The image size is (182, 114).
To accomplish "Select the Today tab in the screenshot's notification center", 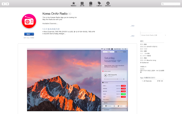I will [x=109, y=52].
